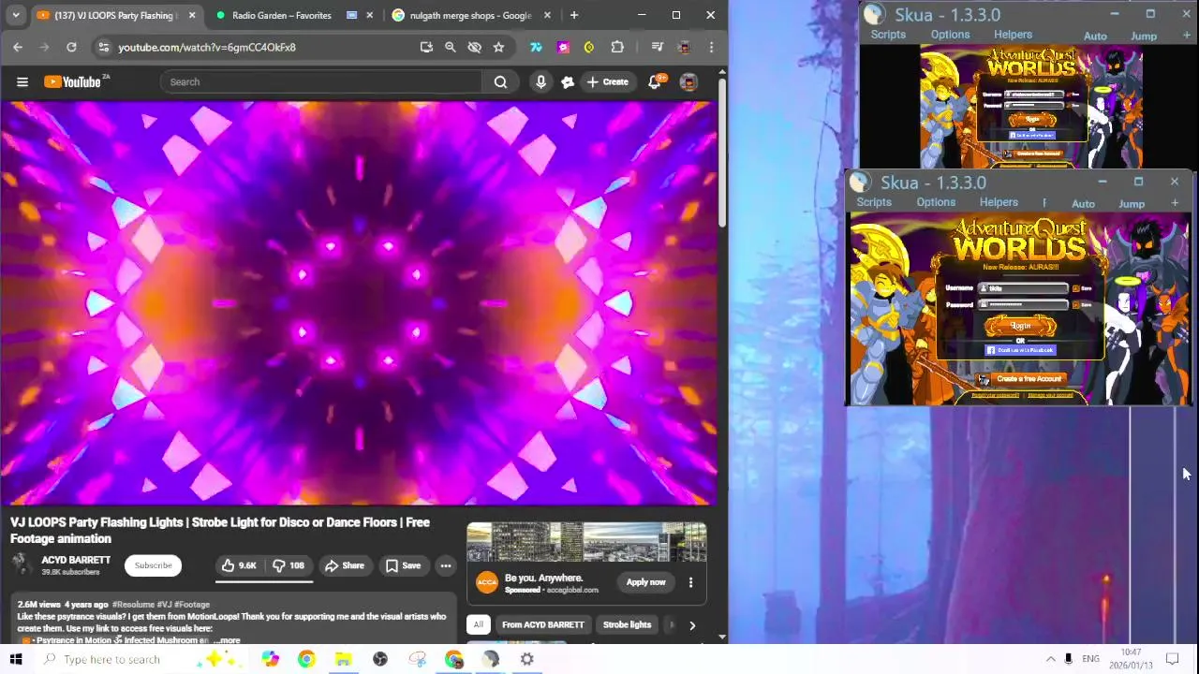Image resolution: width=1199 pixels, height=674 pixels.
Task: Open Scripts menu in front Skua window
Action: [x=874, y=202]
